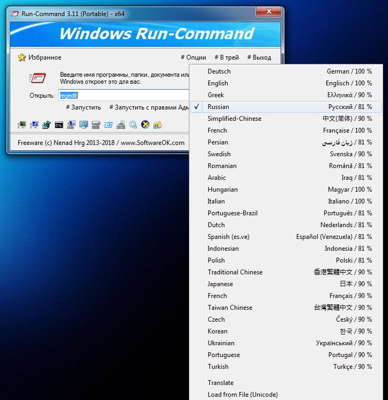Image resolution: width=388 pixels, height=400 pixels.
Task: Click # В трей to minimize to tray
Action: 226,57
